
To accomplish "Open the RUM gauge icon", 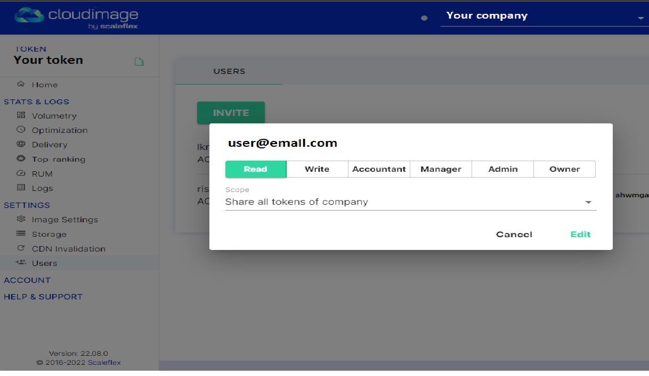I will (x=21, y=173).
